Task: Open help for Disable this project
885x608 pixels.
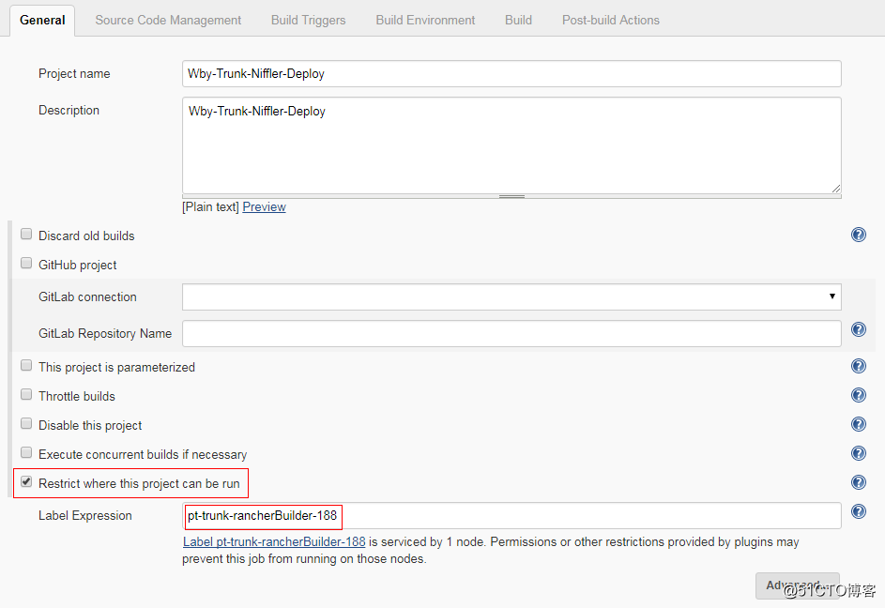Action: pos(859,424)
